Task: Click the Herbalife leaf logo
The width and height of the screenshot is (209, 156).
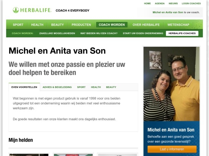Action: (x=16, y=10)
